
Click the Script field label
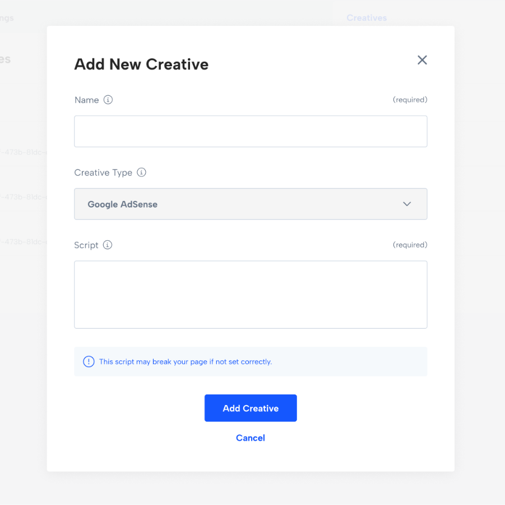[x=86, y=245]
